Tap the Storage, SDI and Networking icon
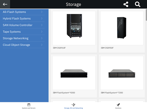 pos(73,105)
